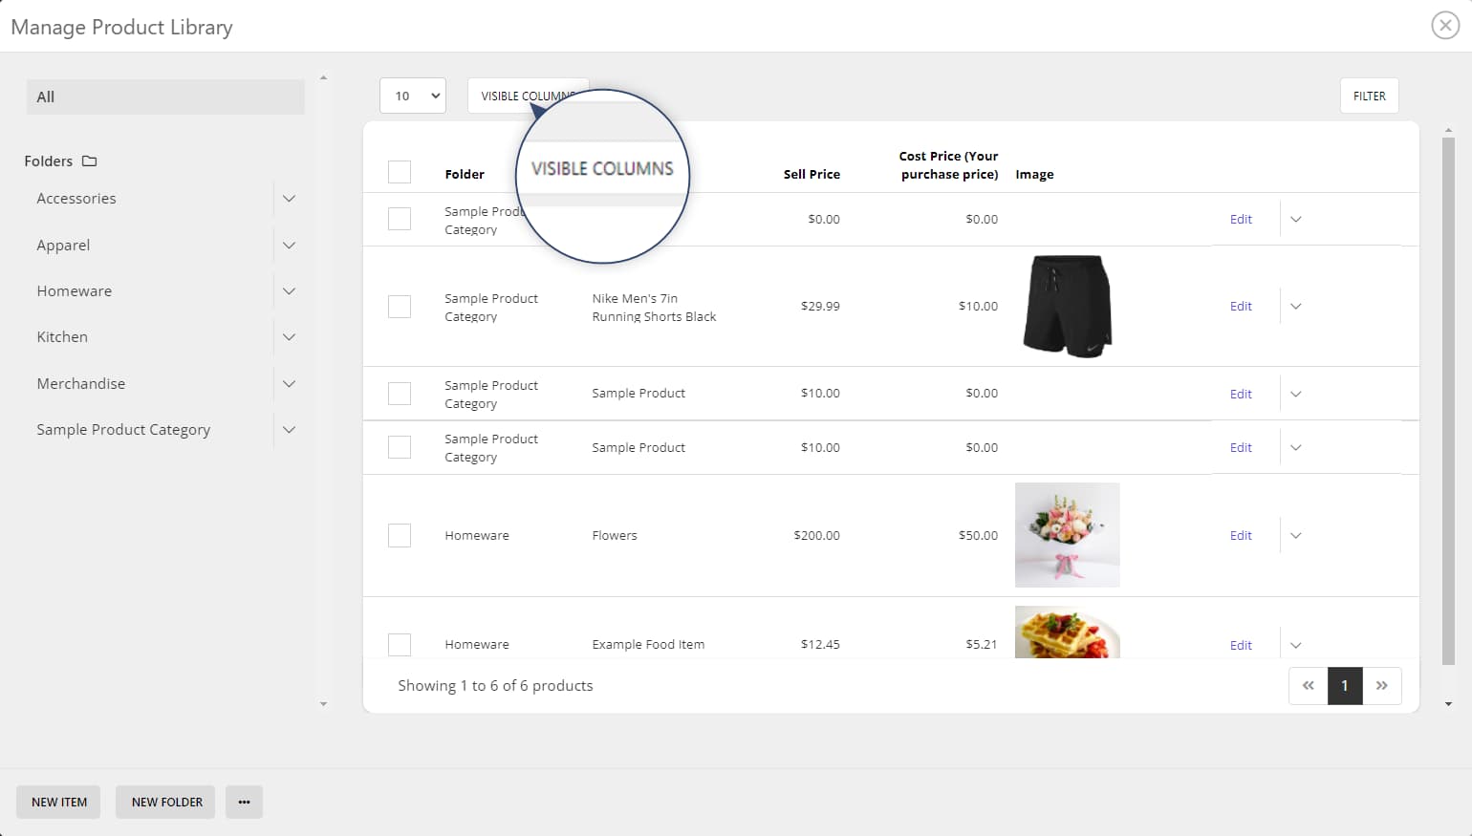
Task: Expand the Homeware folder chevron
Action: (x=289, y=290)
